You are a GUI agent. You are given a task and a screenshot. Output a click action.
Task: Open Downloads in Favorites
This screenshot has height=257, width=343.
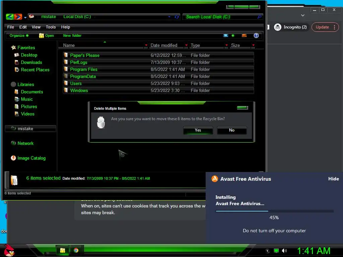point(28,62)
